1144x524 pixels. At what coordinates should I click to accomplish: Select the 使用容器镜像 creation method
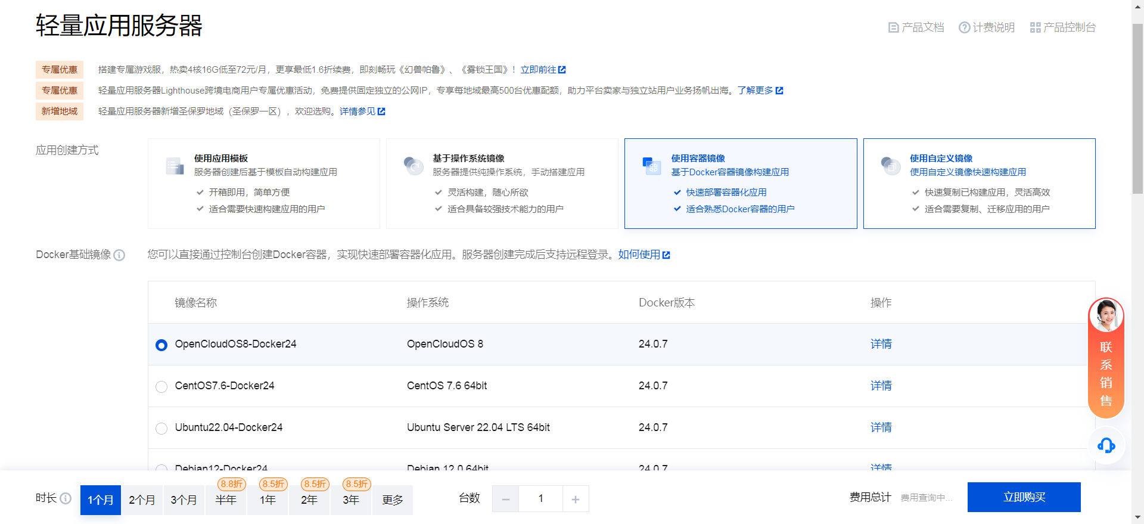pos(741,184)
